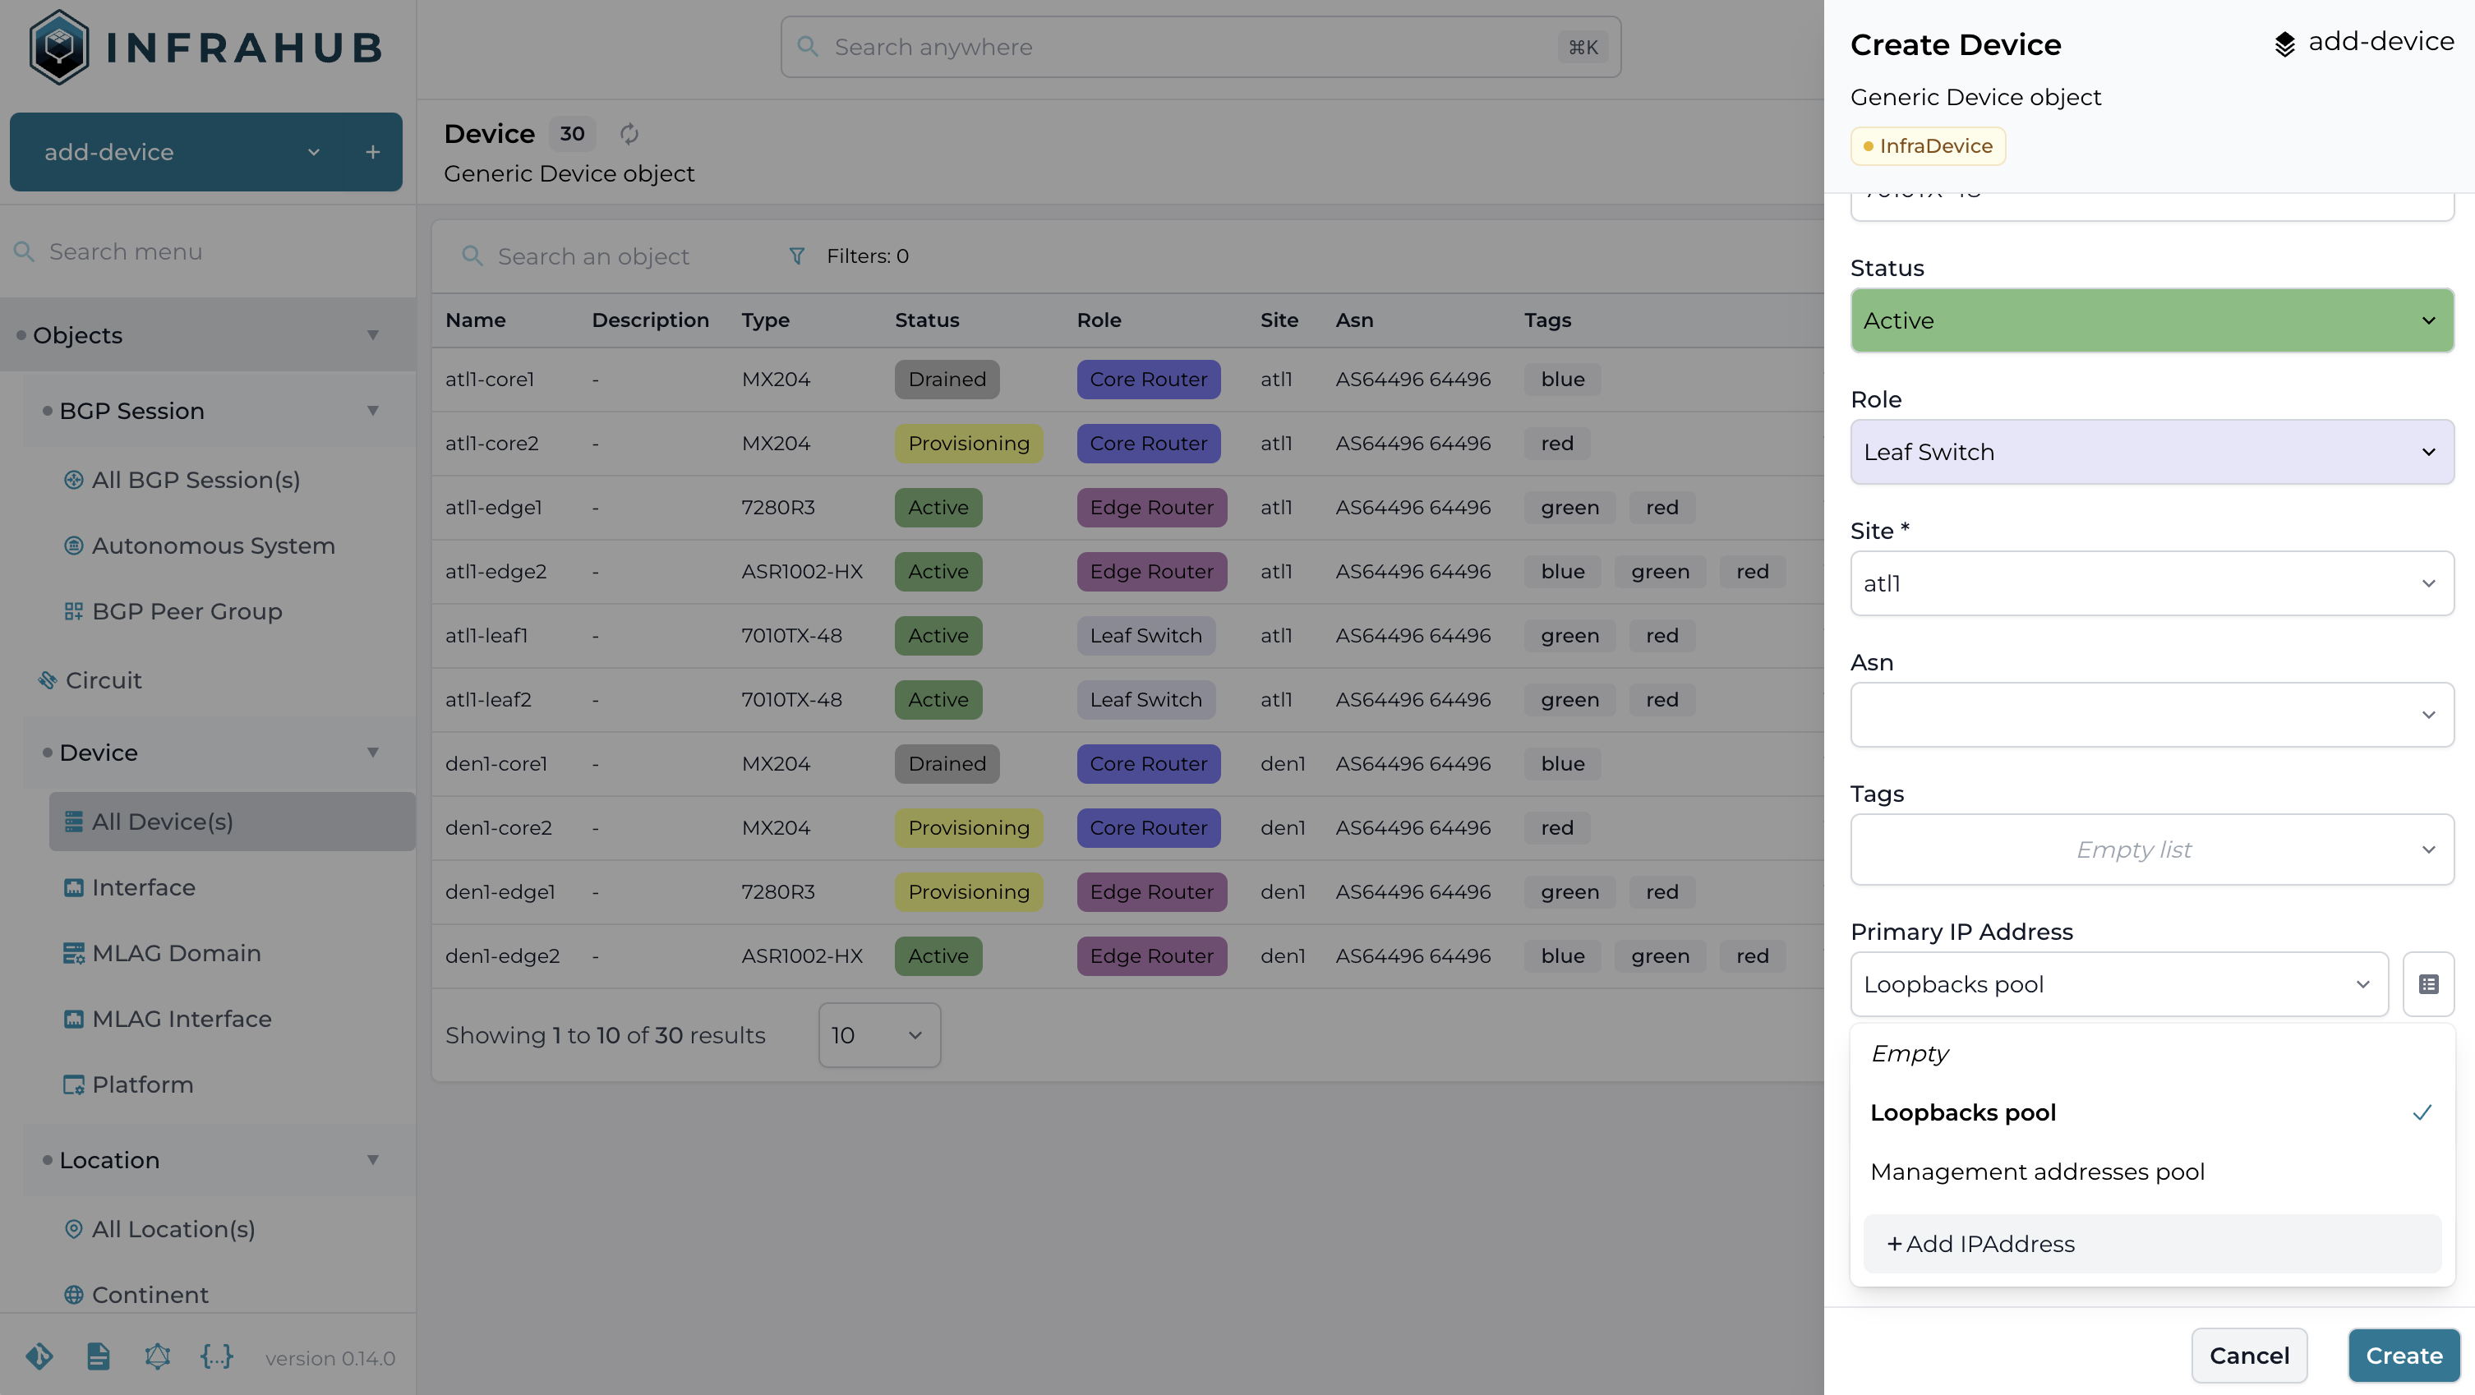Click the Interface icon in sidebar
The width and height of the screenshot is (2475, 1395).
pyautogui.click(x=73, y=888)
